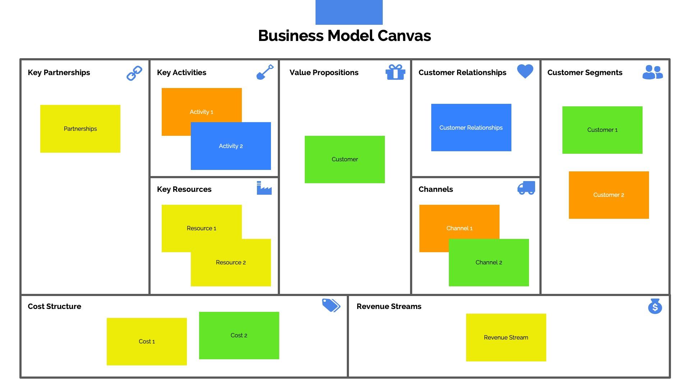Click the Revenue Streams money bag icon
This screenshot has width=690, height=388.
[654, 306]
